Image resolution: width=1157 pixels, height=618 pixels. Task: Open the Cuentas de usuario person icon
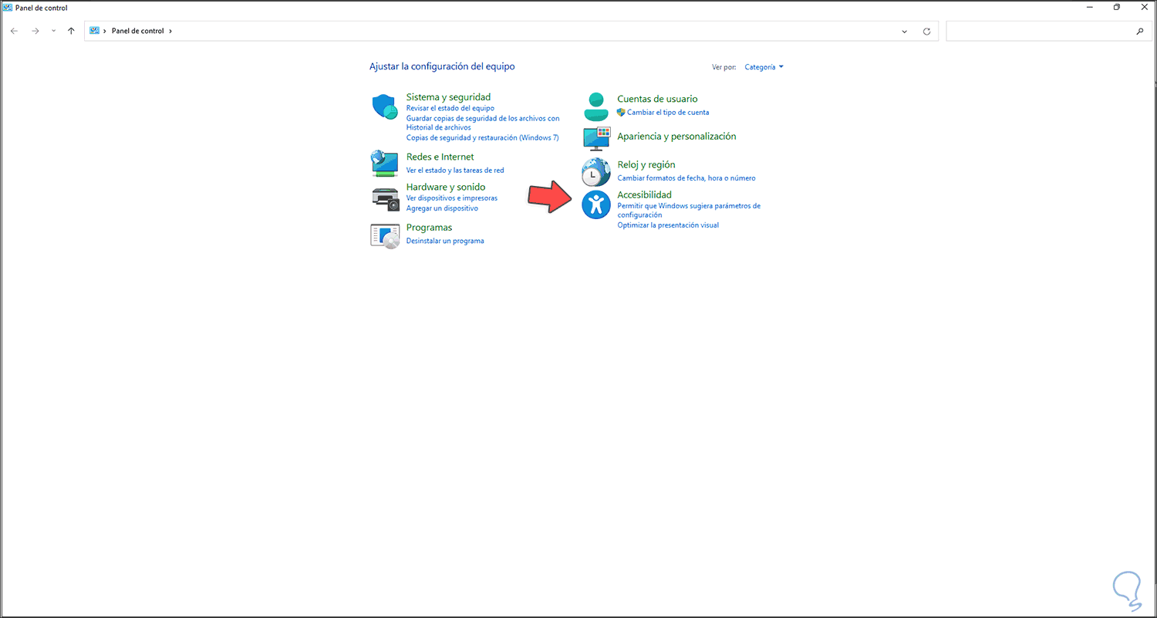(x=595, y=106)
